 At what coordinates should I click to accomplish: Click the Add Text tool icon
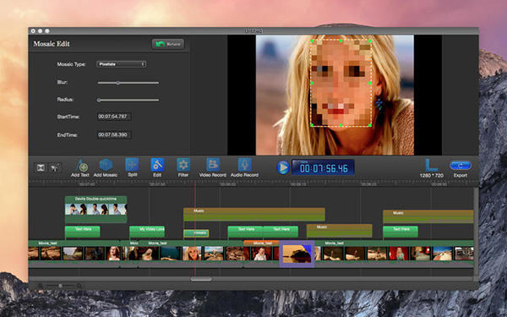[81, 166]
